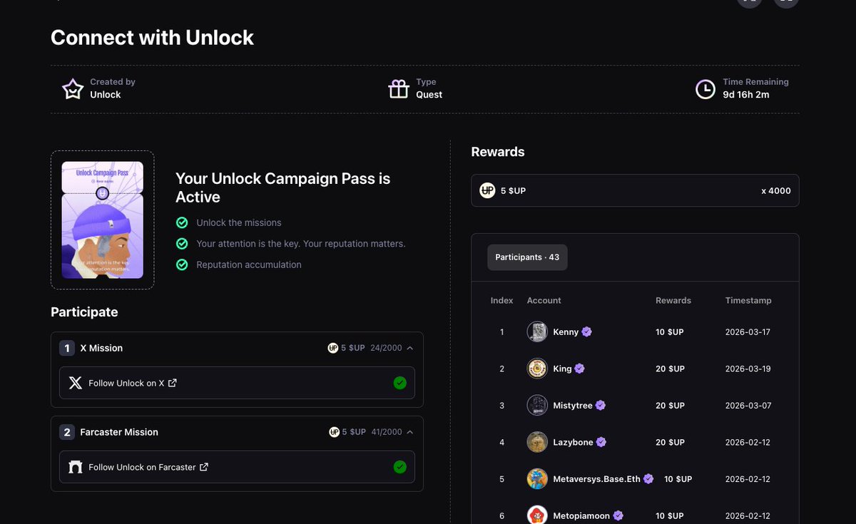
Task: Click the Account column header
Action: click(x=544, y=301)
